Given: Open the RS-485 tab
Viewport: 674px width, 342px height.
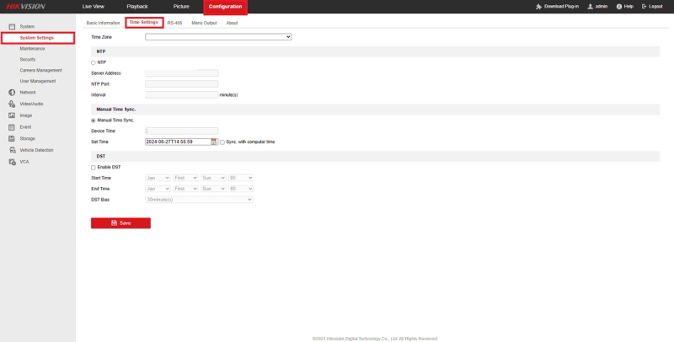Looking at the screenshot, I should pos(175,24).
